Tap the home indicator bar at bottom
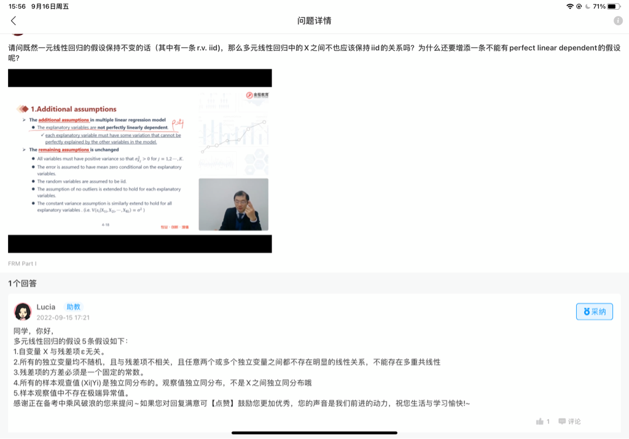The image size is (629, 439). (314, 433)
